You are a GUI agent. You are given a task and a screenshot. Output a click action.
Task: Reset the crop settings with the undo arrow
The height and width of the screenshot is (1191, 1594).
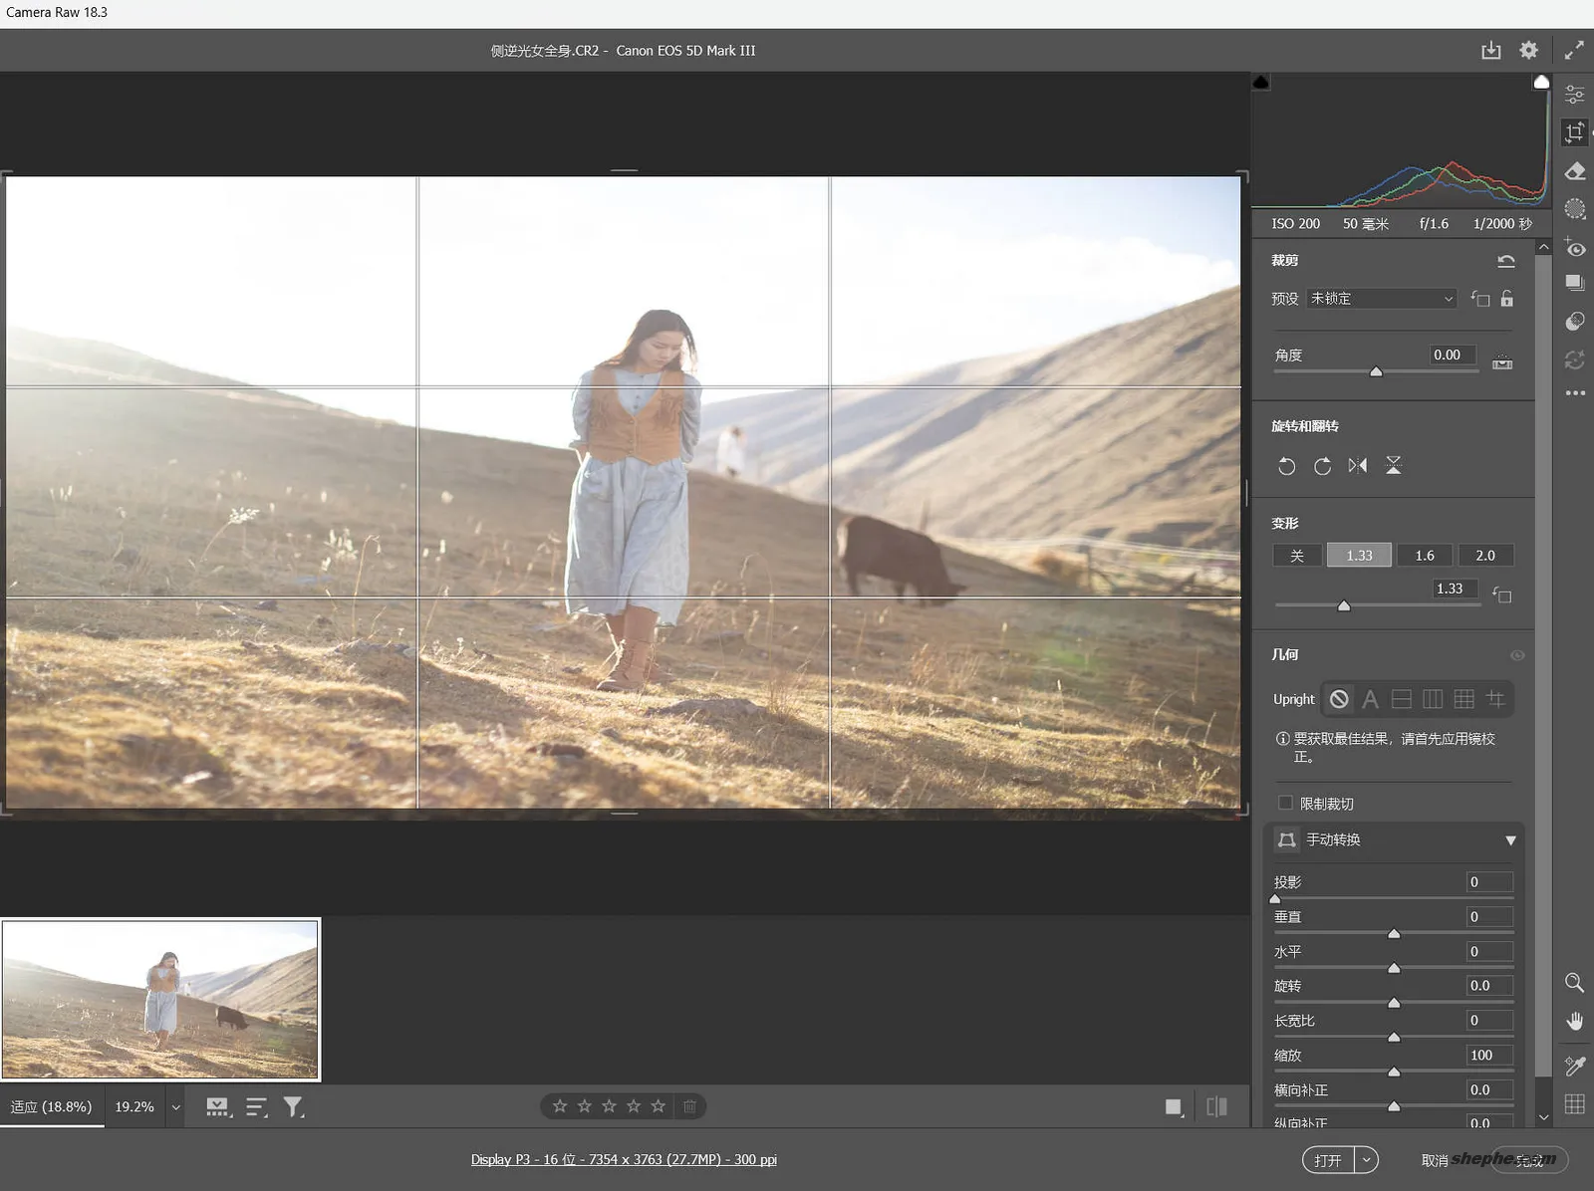(x=1506, y=260)
